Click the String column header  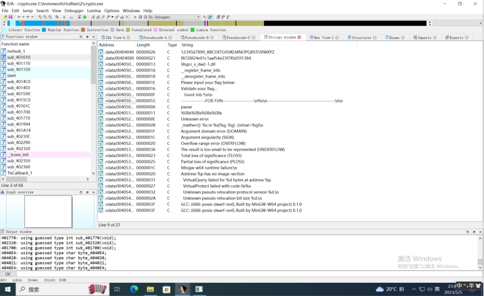187,45
